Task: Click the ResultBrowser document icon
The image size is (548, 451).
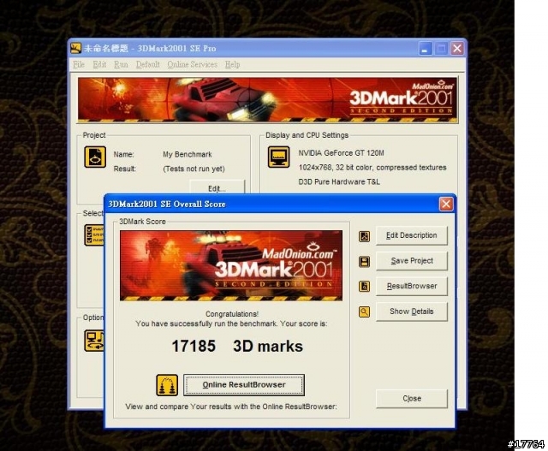Action: click(364, 287)
